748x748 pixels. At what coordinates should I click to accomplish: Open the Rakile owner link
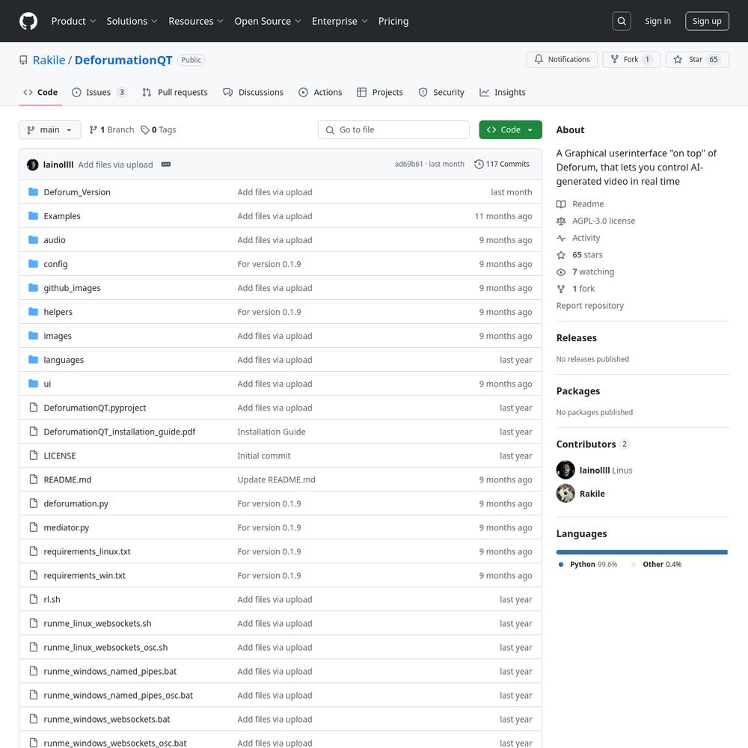coord(49,60)
